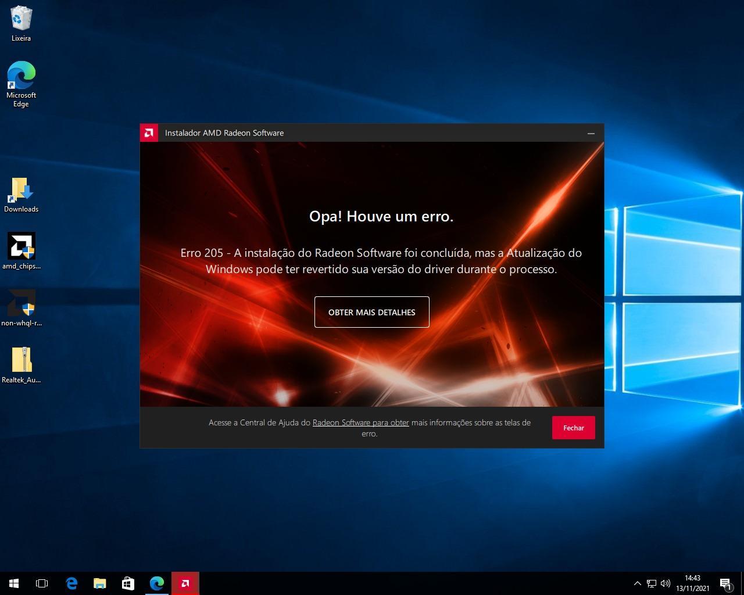Screen dimensions: 744x595
Task: Switch to new Microsoft Edge on taskbar
Action: [x=156, y=583]
